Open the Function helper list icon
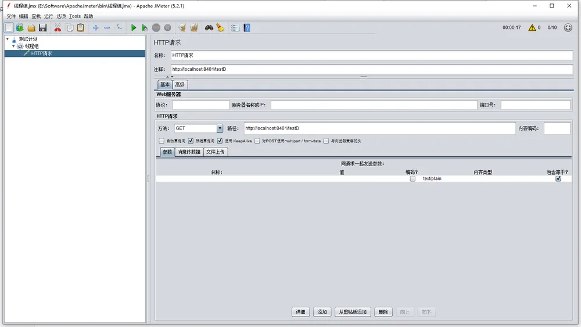 235,28
